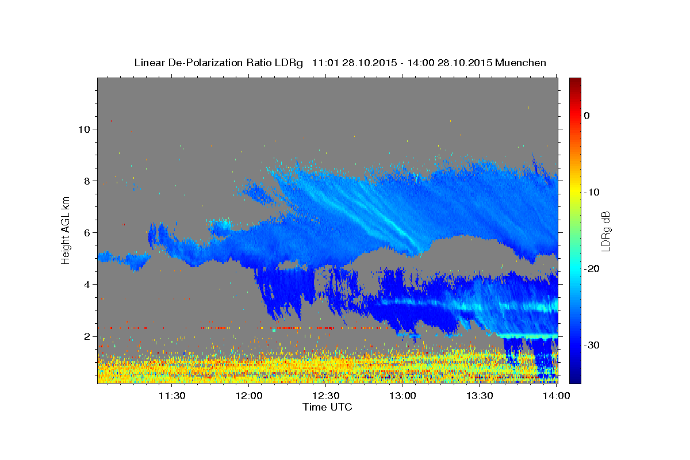Click the height tick label '4'
690x460 pixels.
pyautogui.click(x=87, y=284)
